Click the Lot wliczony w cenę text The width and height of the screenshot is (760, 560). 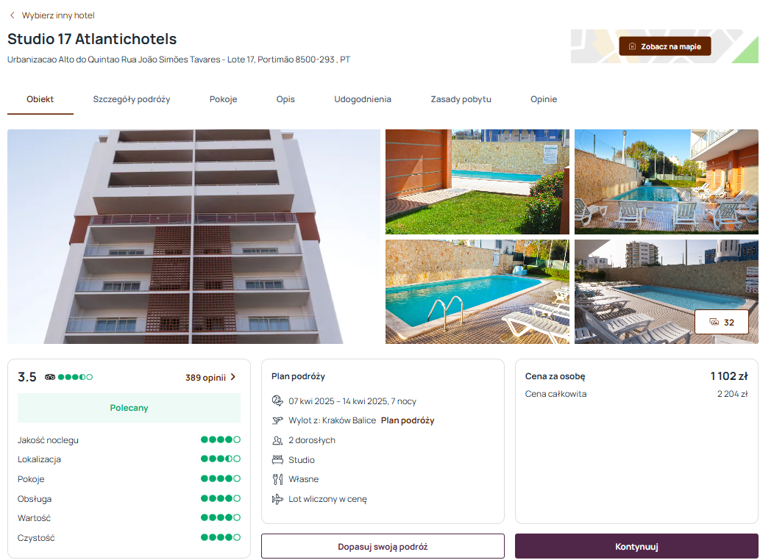[x=327, y=499]
